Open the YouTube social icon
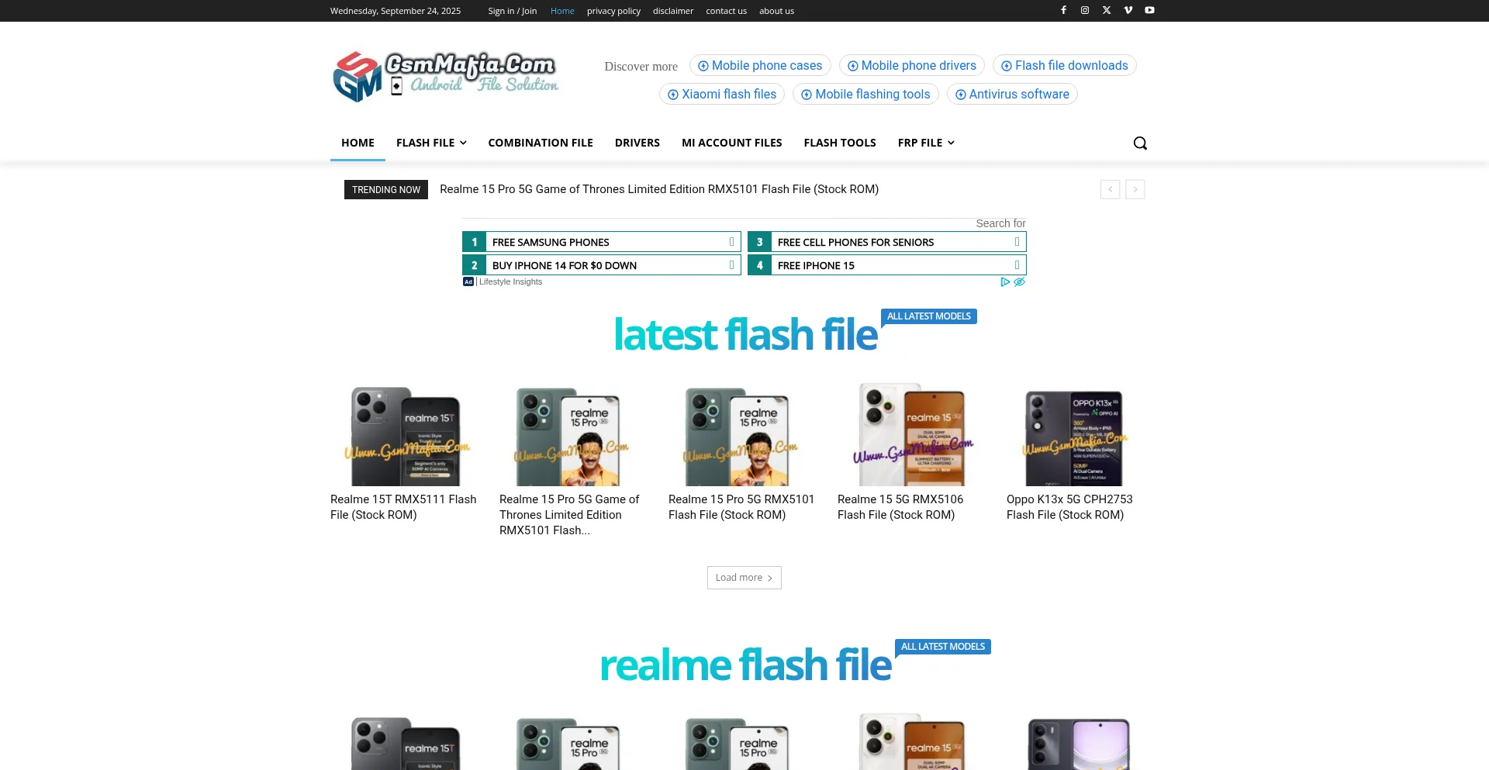The image size is (1489, 770). (x=1150, y=10)
